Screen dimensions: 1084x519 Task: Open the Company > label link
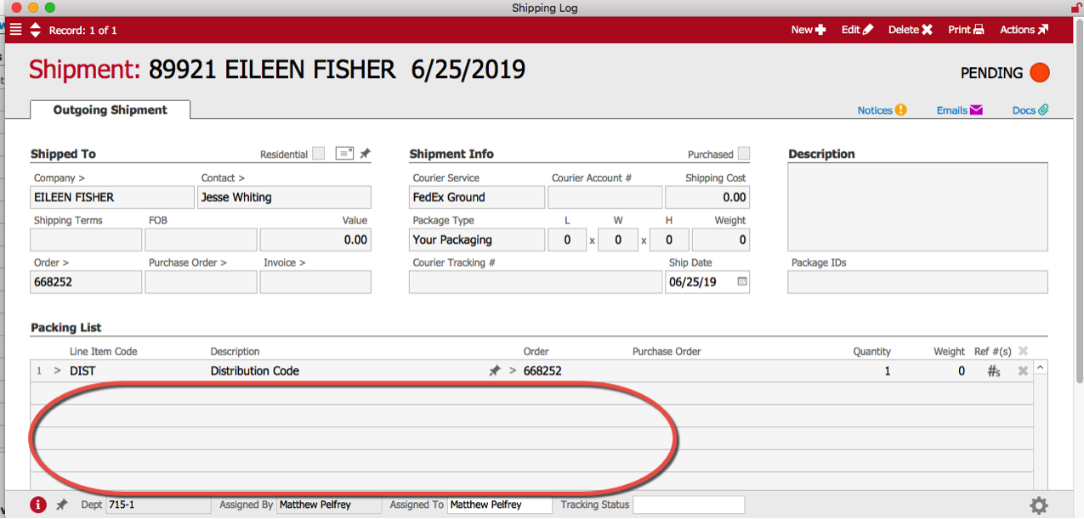60,178
